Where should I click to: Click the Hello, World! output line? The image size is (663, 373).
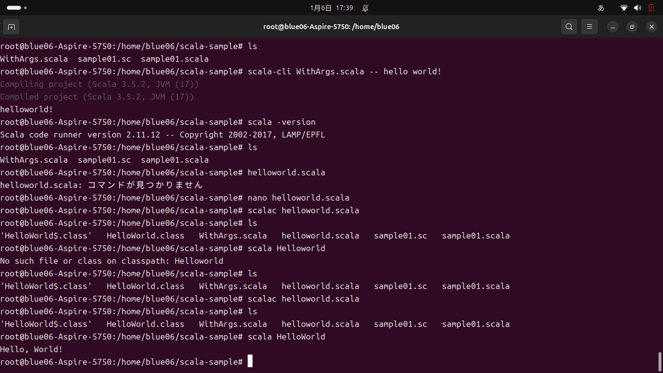(x=30, y=349)
